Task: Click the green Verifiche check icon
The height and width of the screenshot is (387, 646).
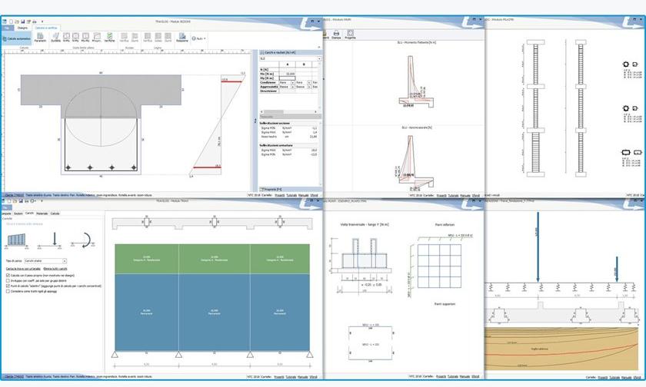Action: tap(110, 38)
